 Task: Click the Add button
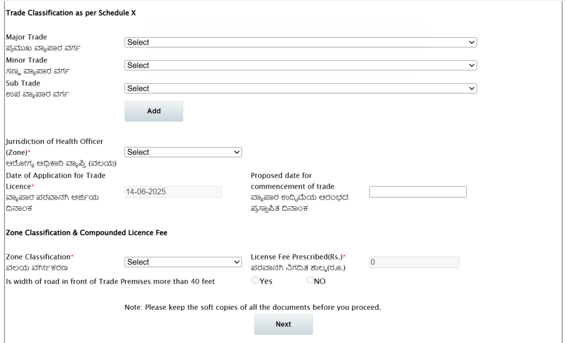[x=154, y=111]
